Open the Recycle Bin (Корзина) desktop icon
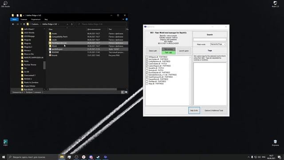 point(275,143)
